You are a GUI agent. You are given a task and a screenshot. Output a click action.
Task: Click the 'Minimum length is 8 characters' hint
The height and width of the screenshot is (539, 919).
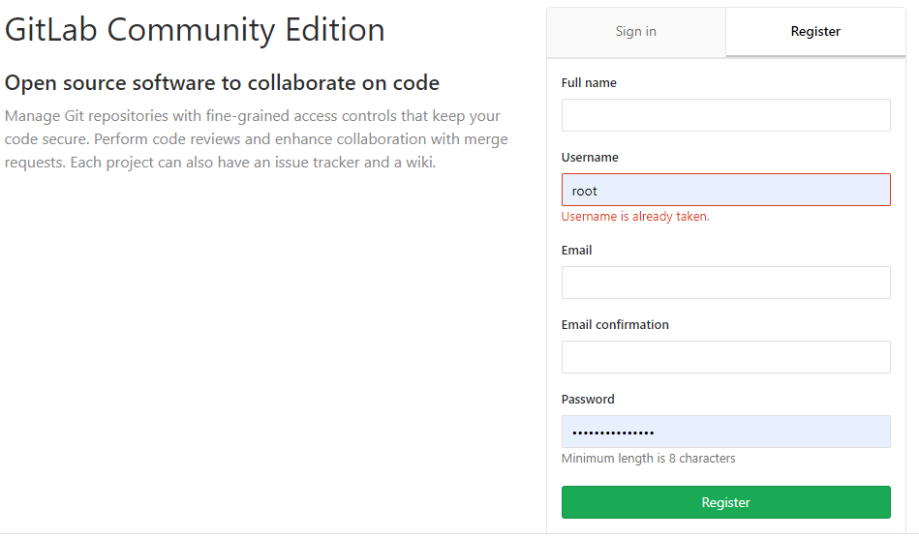(648, 459)
